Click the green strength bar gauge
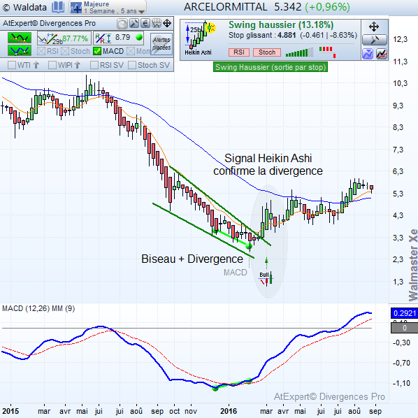This screenshot has height=418, width=418. [299, 52]
